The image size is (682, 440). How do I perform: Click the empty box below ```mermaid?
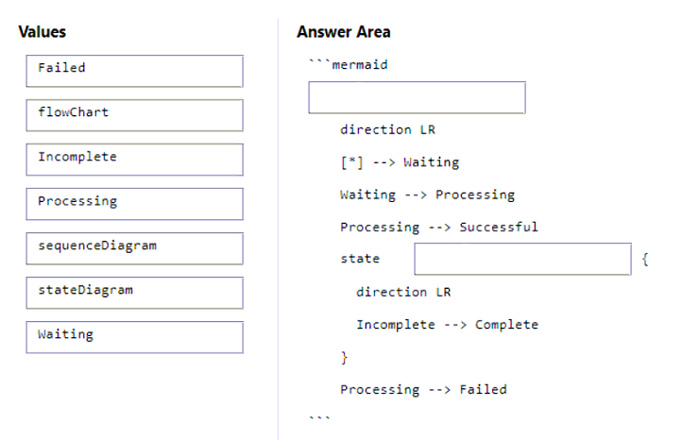pyautogui.click(x=417, y=97)
